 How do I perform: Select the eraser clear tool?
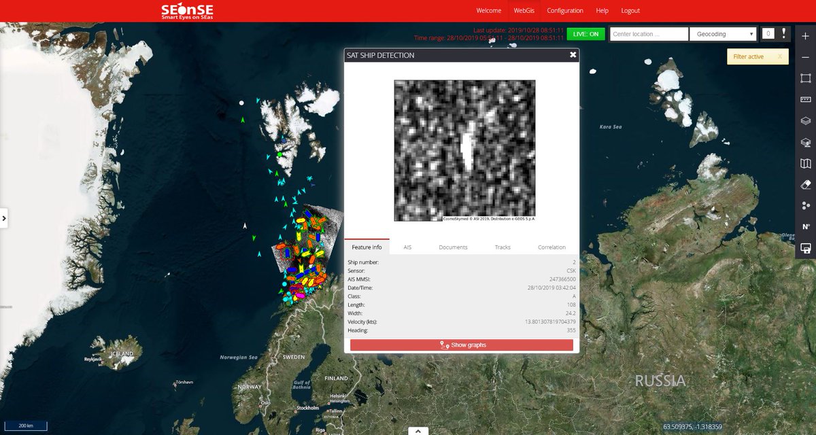pos(806,184)
